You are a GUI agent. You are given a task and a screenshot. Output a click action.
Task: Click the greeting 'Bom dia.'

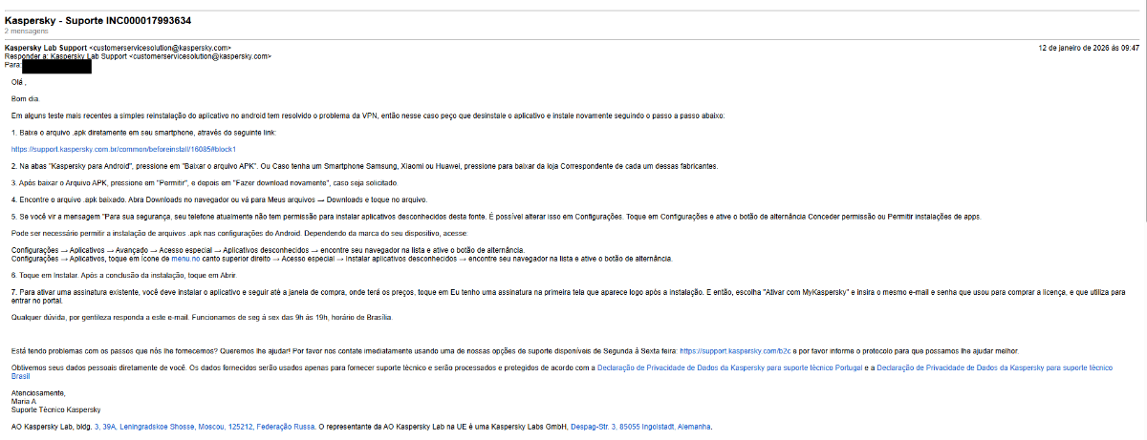point(26,98)
